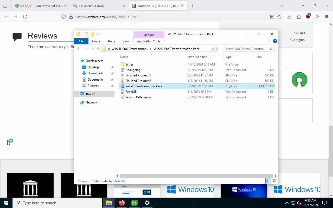
Task: Select the Finished Product 2 file icon
Action: coord(122,81)
